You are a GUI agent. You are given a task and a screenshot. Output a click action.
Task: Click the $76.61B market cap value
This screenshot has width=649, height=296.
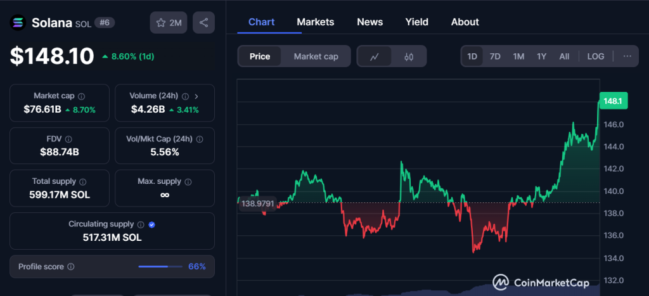point(42,110)
